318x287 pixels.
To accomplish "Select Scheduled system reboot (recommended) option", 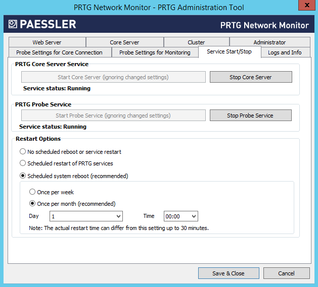I will pyautogui.click(x=23, y=176).
